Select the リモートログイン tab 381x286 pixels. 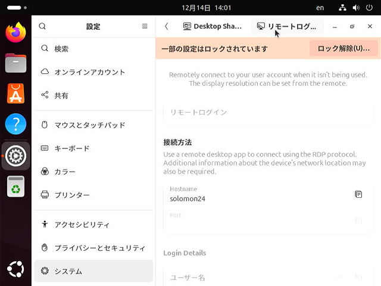[x=287, y=26]
